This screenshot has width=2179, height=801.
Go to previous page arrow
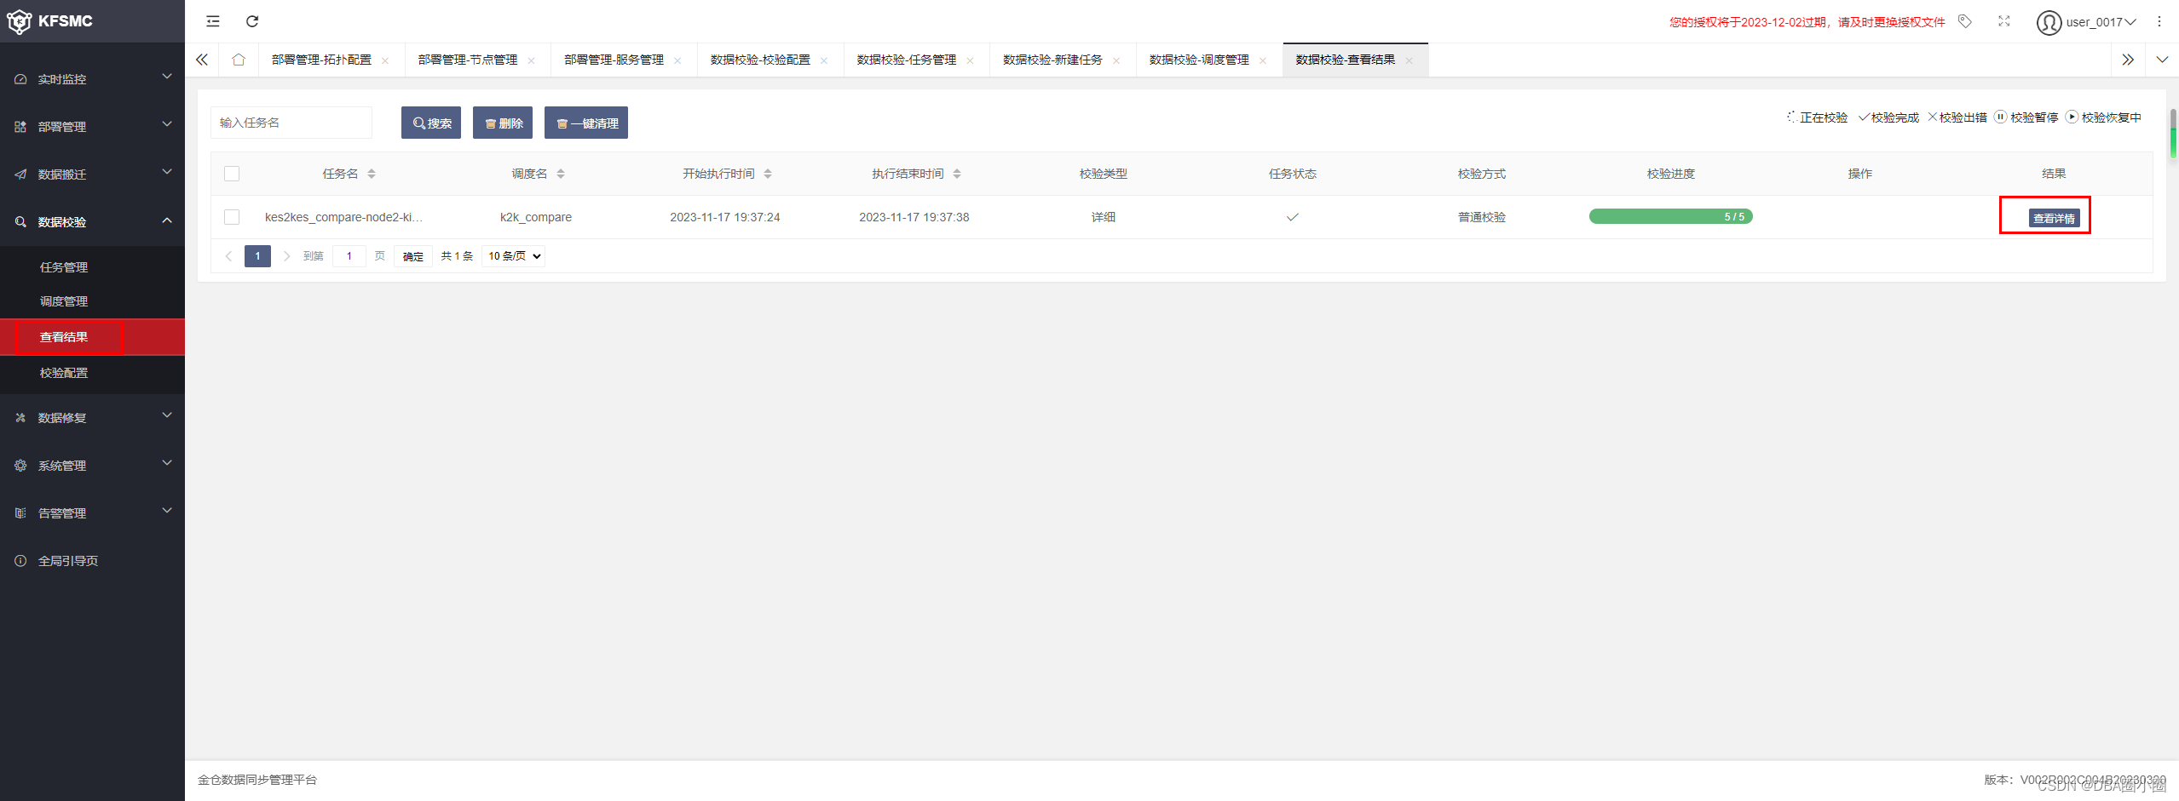click(x=228, y=256)
